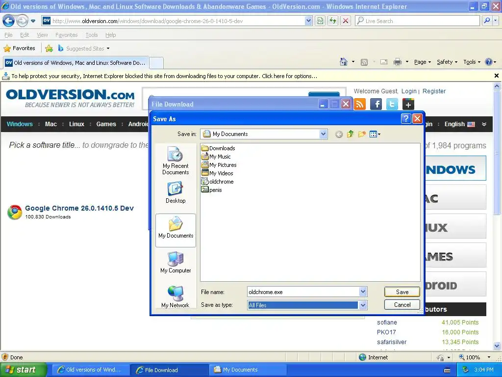This screenshot has height=377, width=502.
Task: Select My Documents in the places bar
Action: coord(176,230)
